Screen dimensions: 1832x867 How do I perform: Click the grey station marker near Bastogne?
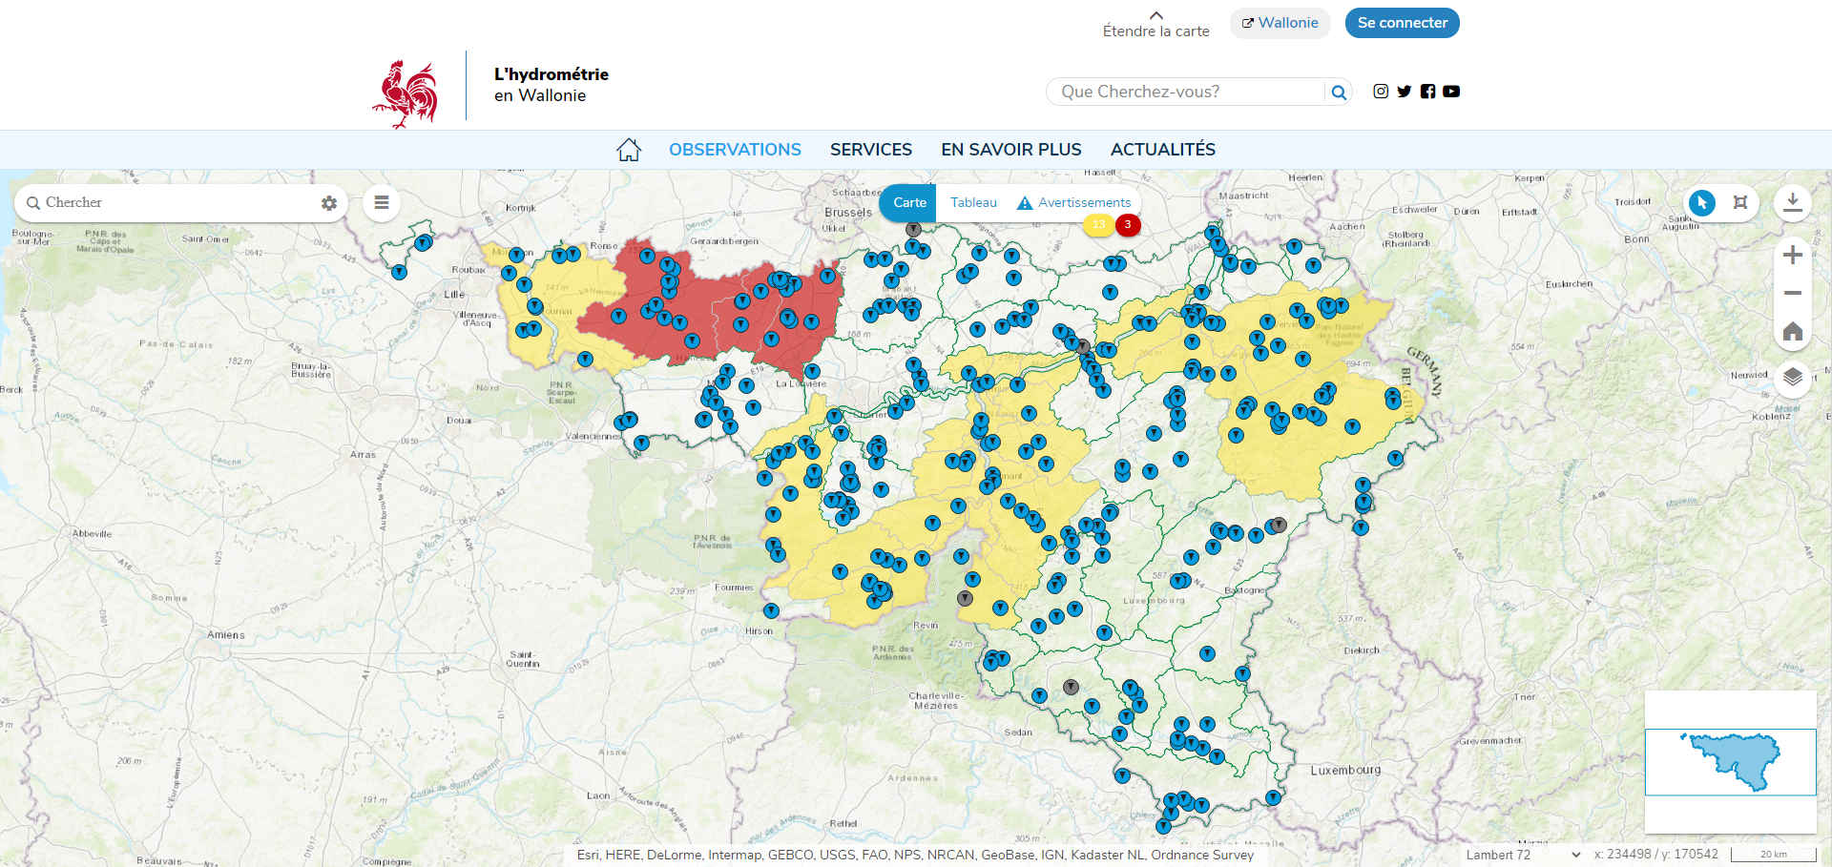(x=1280, y=525)
